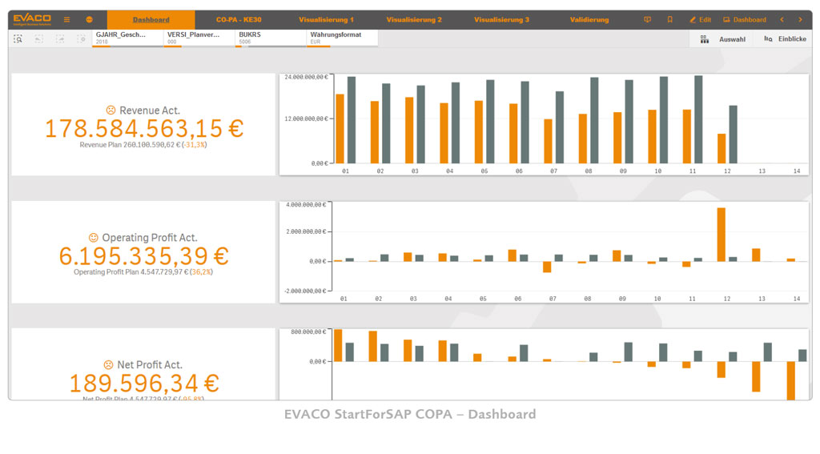
Task: Switch to the CO-PA - KE30 tab
Action: pyautogui.click(x=239, y=20)
